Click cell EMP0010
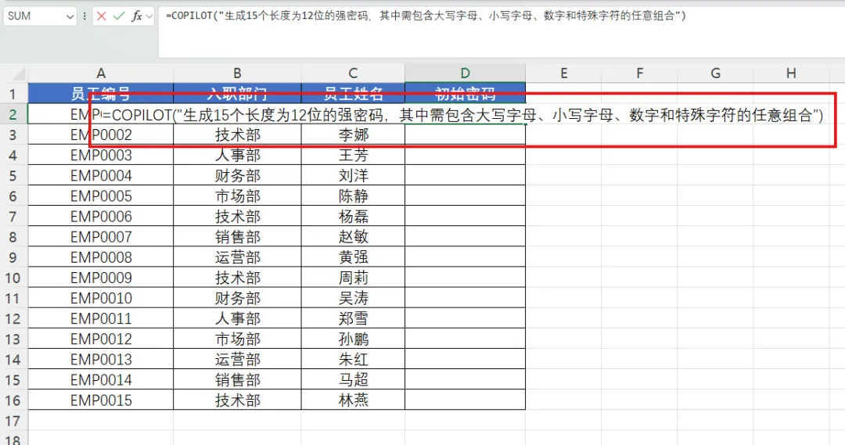The image size is (845, 445). 101,299
